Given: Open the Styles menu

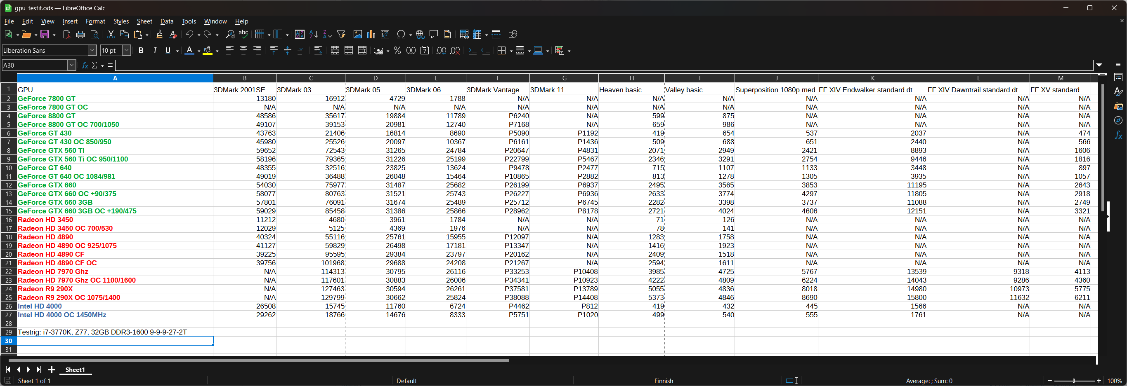Looking at the screenshot, I should [121, 21].
